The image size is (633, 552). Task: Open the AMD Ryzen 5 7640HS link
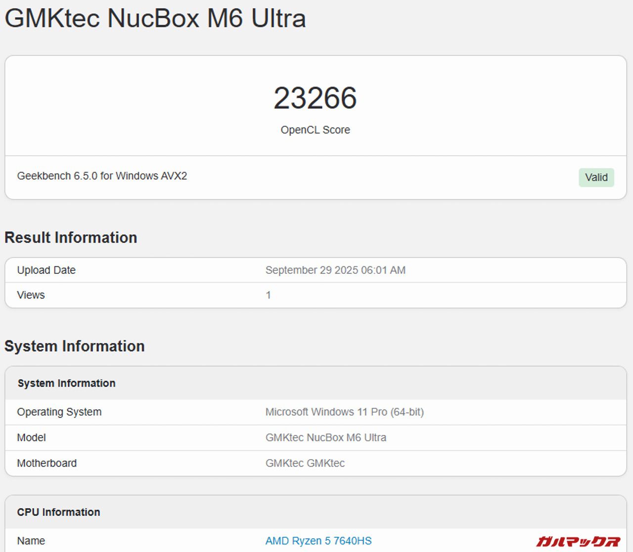pyautogui.click(x=318, y=541)
